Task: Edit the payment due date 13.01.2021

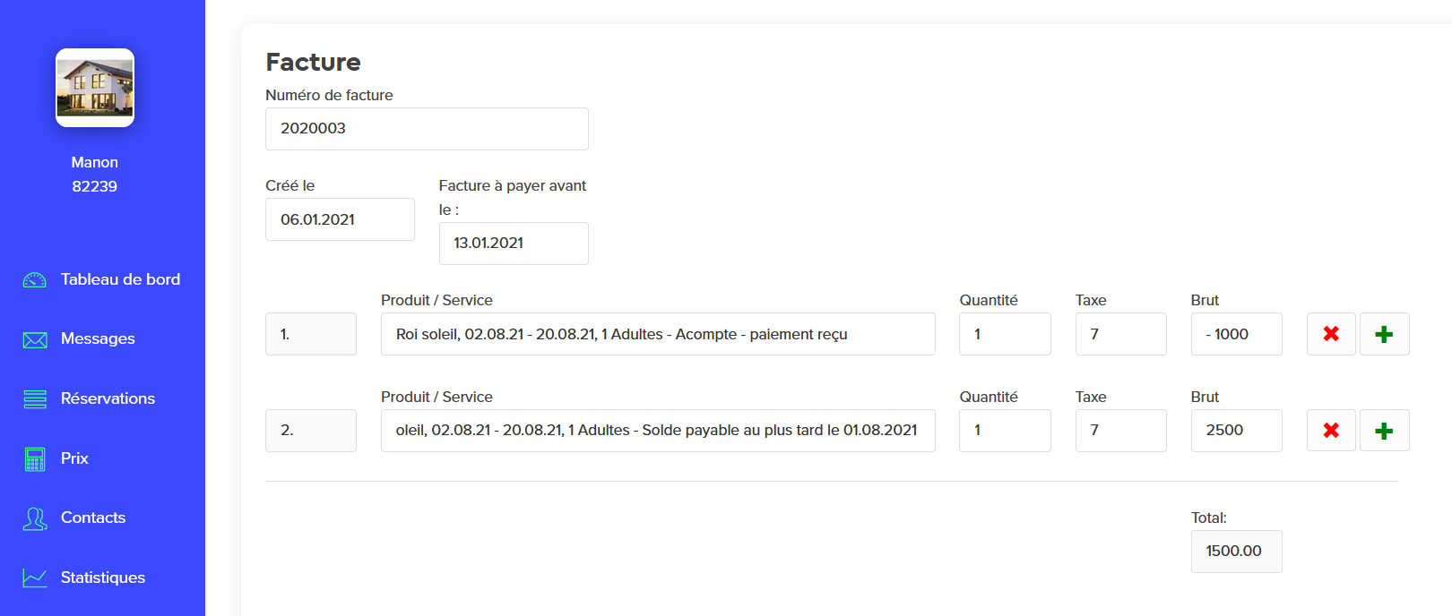Action: [x=514, y=244]
